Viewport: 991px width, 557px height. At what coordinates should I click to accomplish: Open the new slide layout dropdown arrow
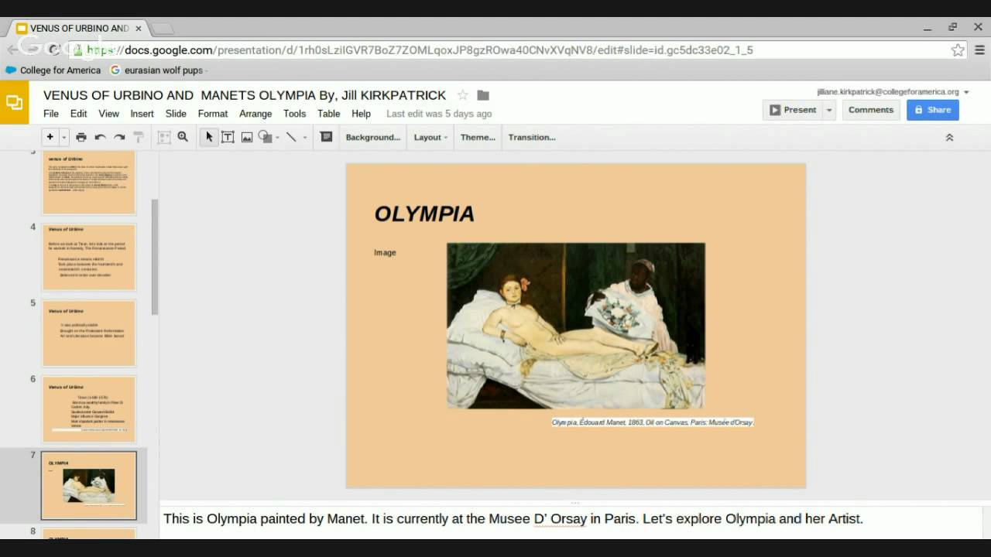coord(63,138)
